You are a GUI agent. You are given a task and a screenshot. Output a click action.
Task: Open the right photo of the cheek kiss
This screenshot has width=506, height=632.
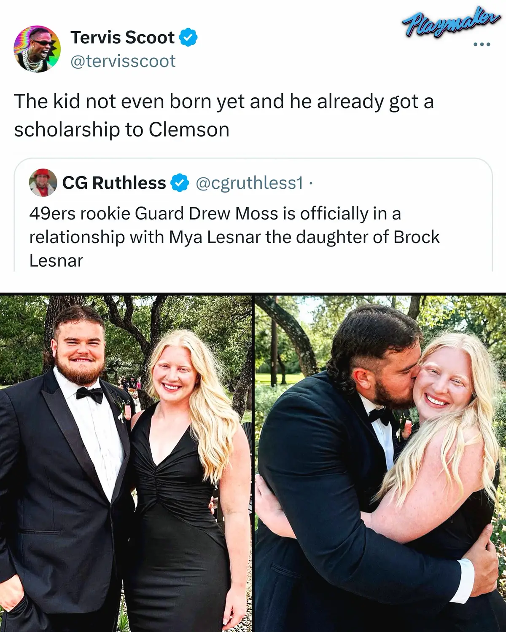click(x=380, y=463)
